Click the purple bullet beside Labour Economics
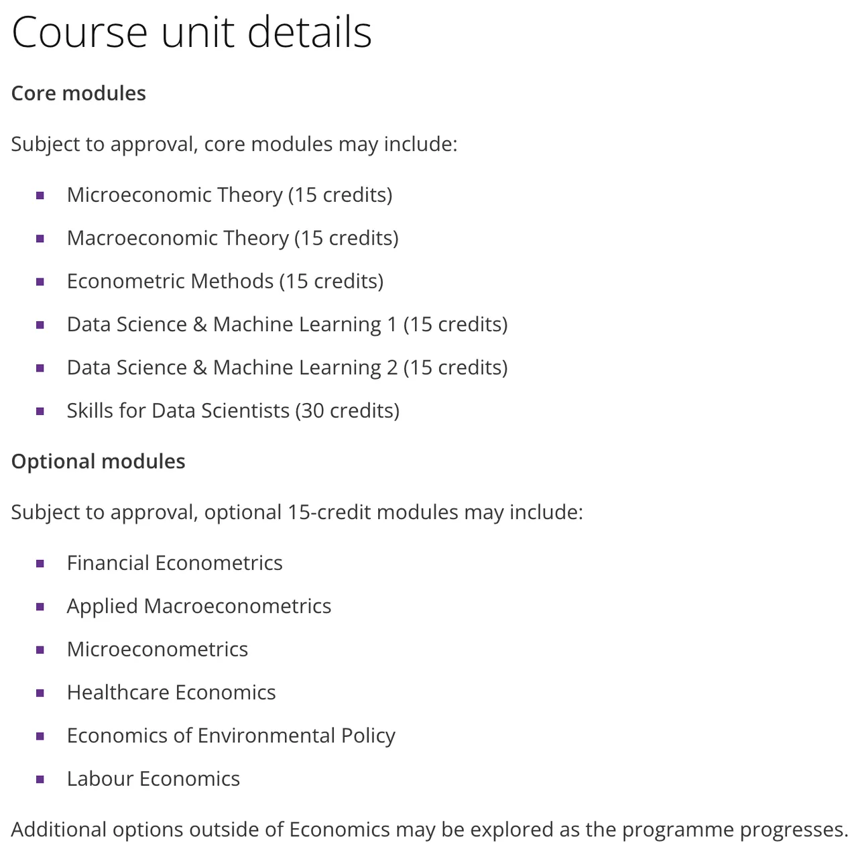The height and width of the screenshot is (853, 858). coord(40,780)
